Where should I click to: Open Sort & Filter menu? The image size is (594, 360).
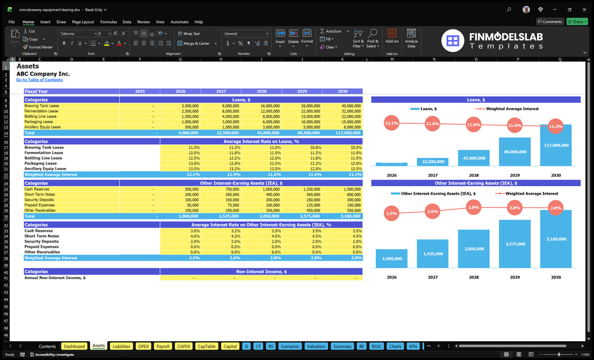(358, 38)
